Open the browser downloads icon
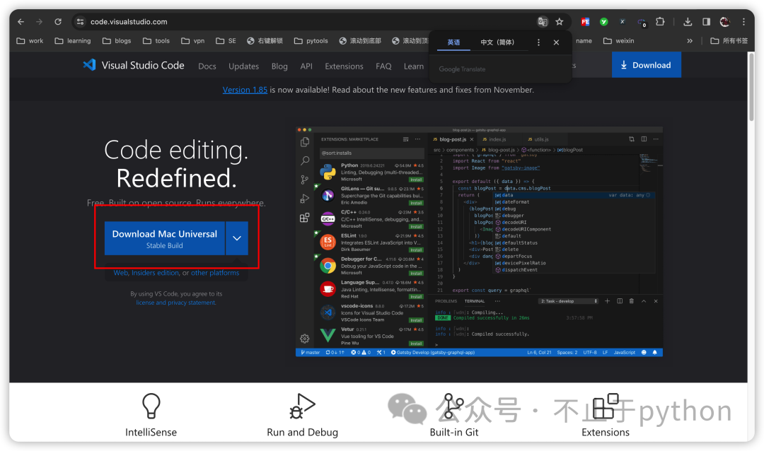 coord(688,22)
